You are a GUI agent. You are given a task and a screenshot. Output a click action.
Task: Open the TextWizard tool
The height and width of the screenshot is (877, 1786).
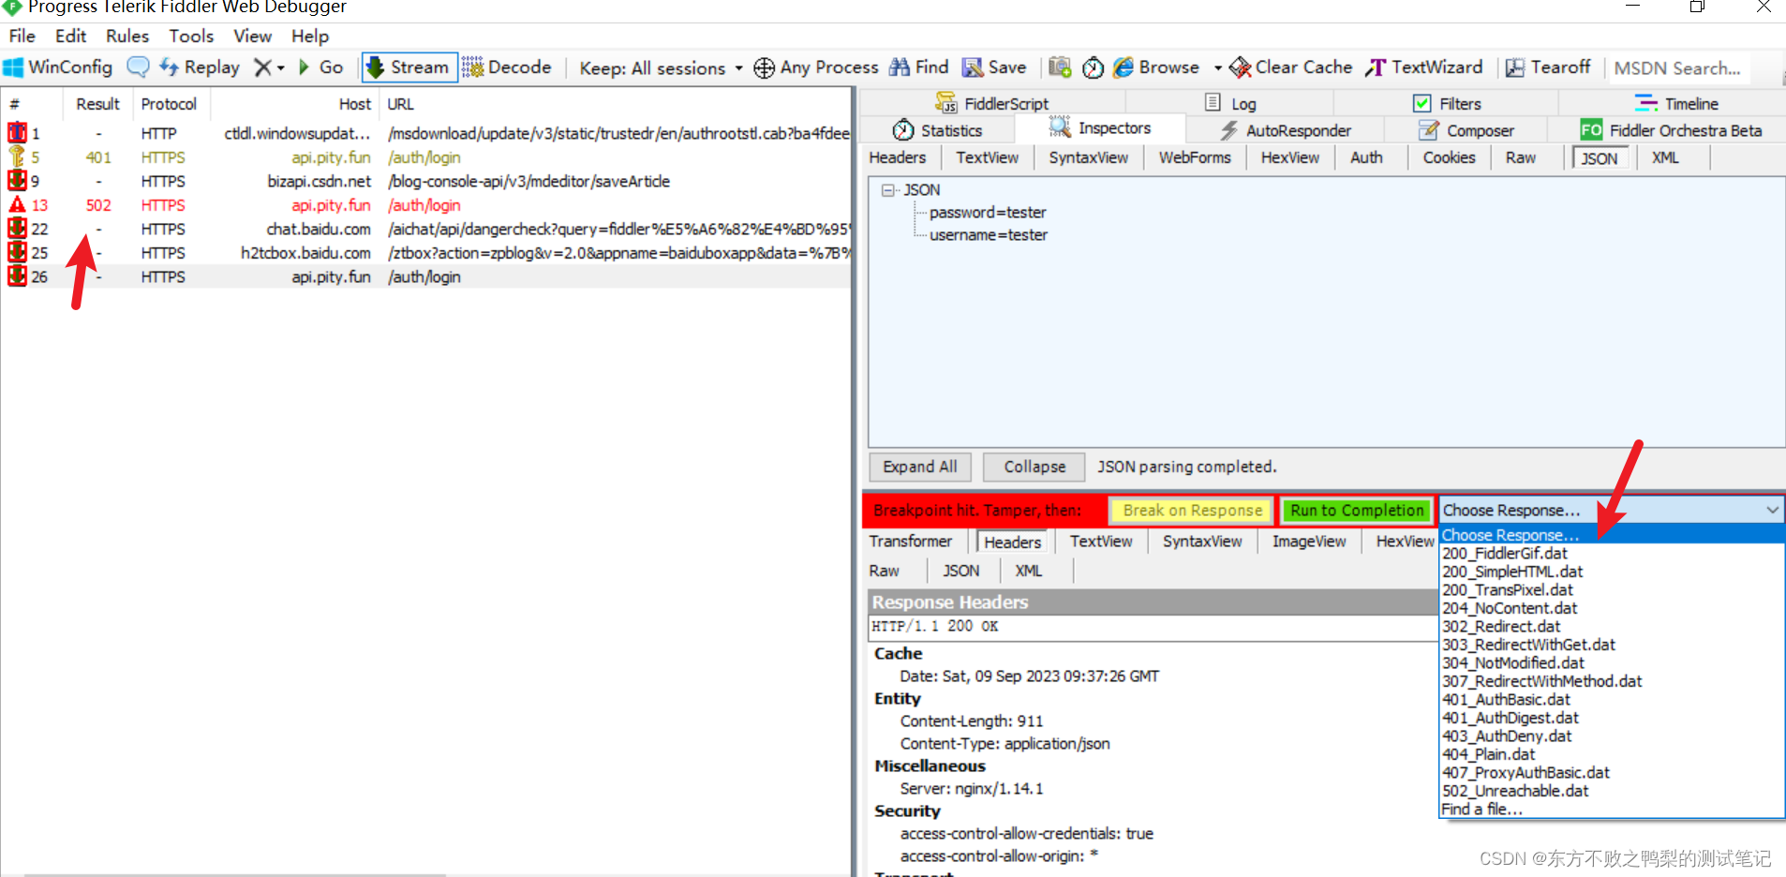1424,67
